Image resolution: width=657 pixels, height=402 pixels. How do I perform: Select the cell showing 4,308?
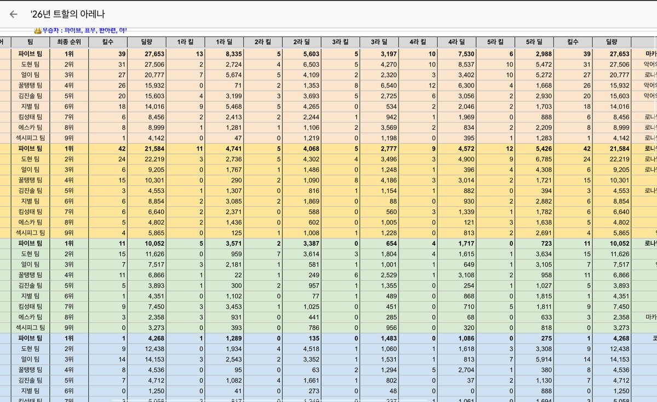pyautogui.click(x=534, y=170)
